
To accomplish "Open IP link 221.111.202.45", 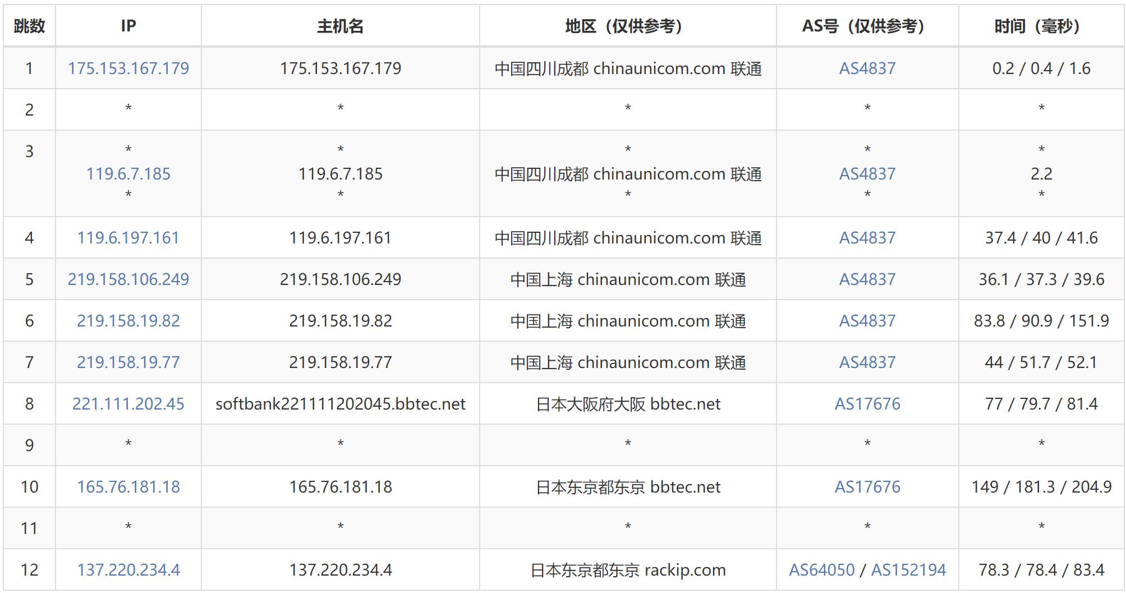I will coord(128,404).
